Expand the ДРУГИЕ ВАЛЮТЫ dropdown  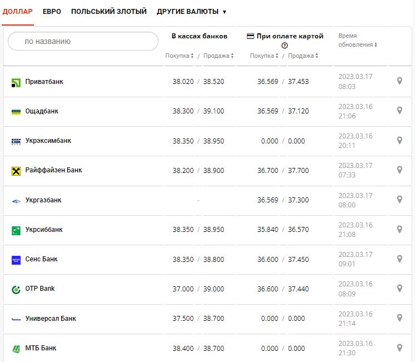pyautogui.click(x=191, y=12)
